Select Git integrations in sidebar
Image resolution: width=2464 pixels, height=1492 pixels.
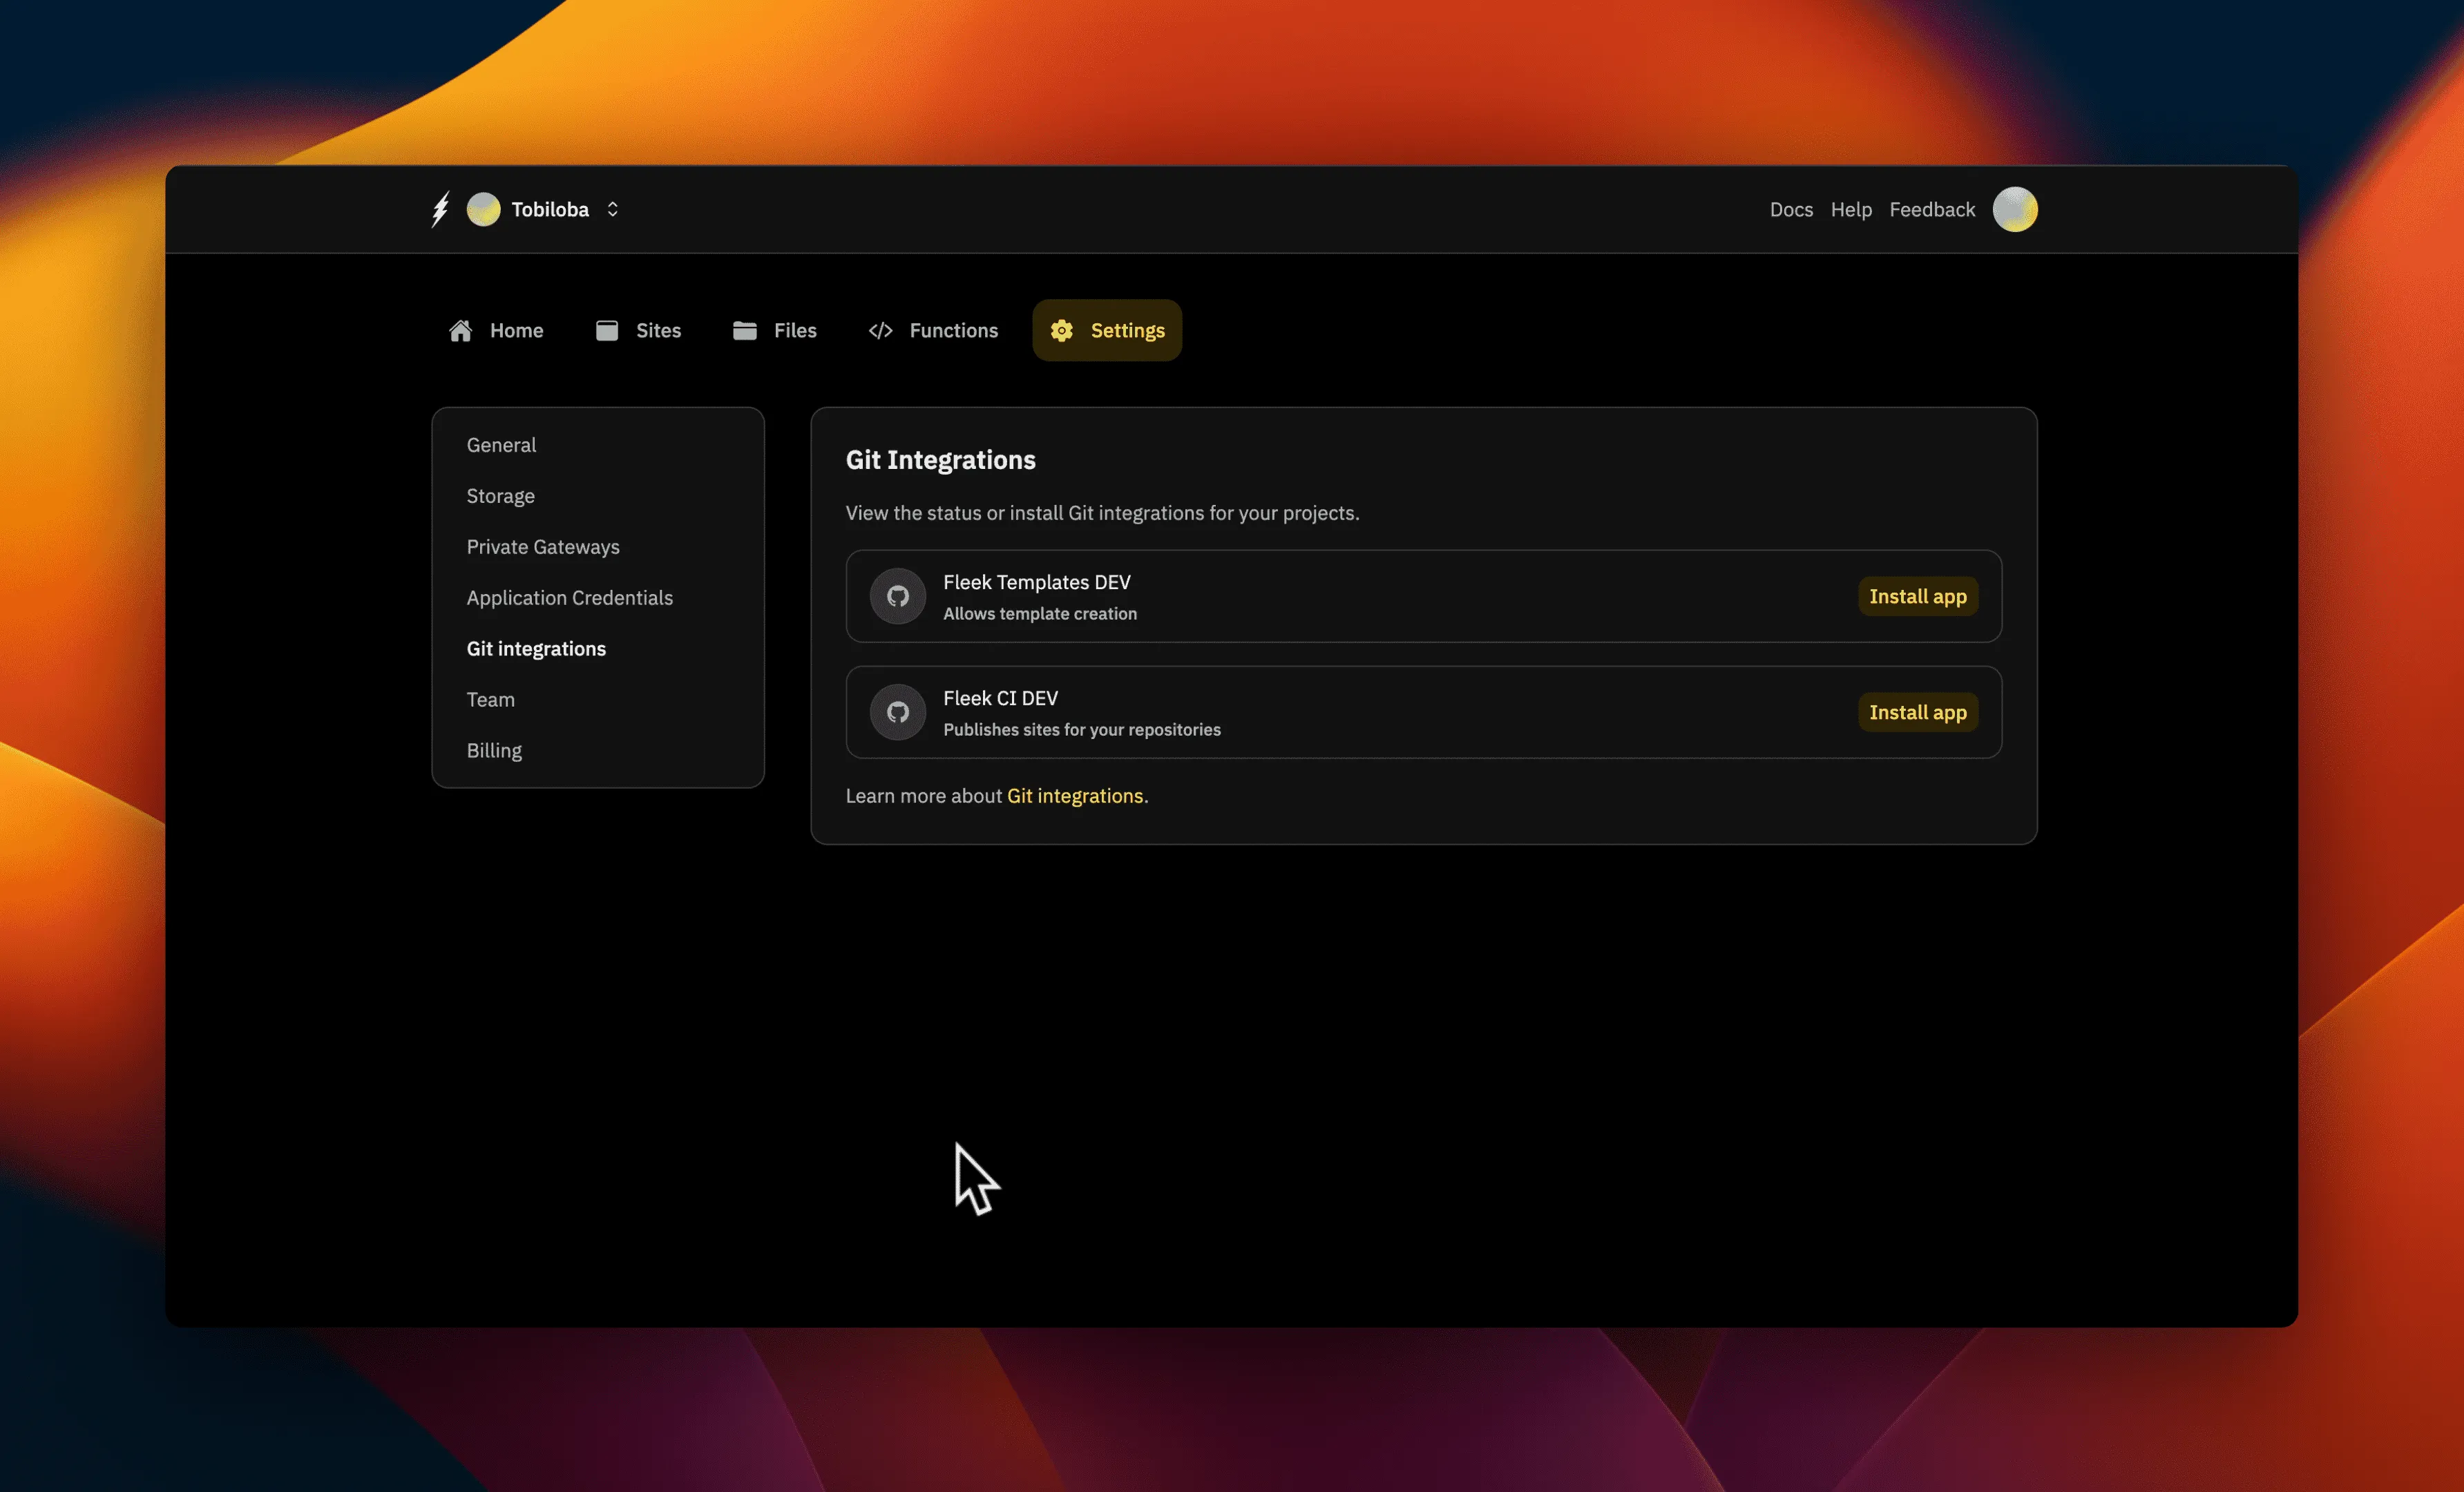pos(536,649)
